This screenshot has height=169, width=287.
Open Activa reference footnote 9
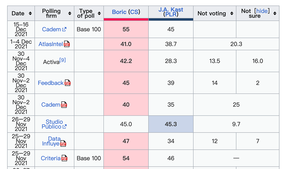tap(63, 60)
